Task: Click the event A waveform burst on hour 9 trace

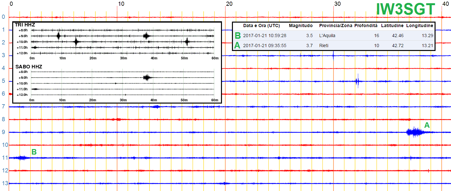Action: (416, 132)
